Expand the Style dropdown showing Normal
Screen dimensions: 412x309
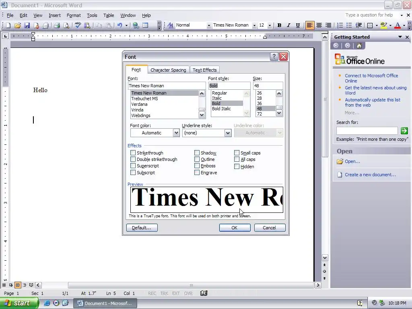click(209, 25)
